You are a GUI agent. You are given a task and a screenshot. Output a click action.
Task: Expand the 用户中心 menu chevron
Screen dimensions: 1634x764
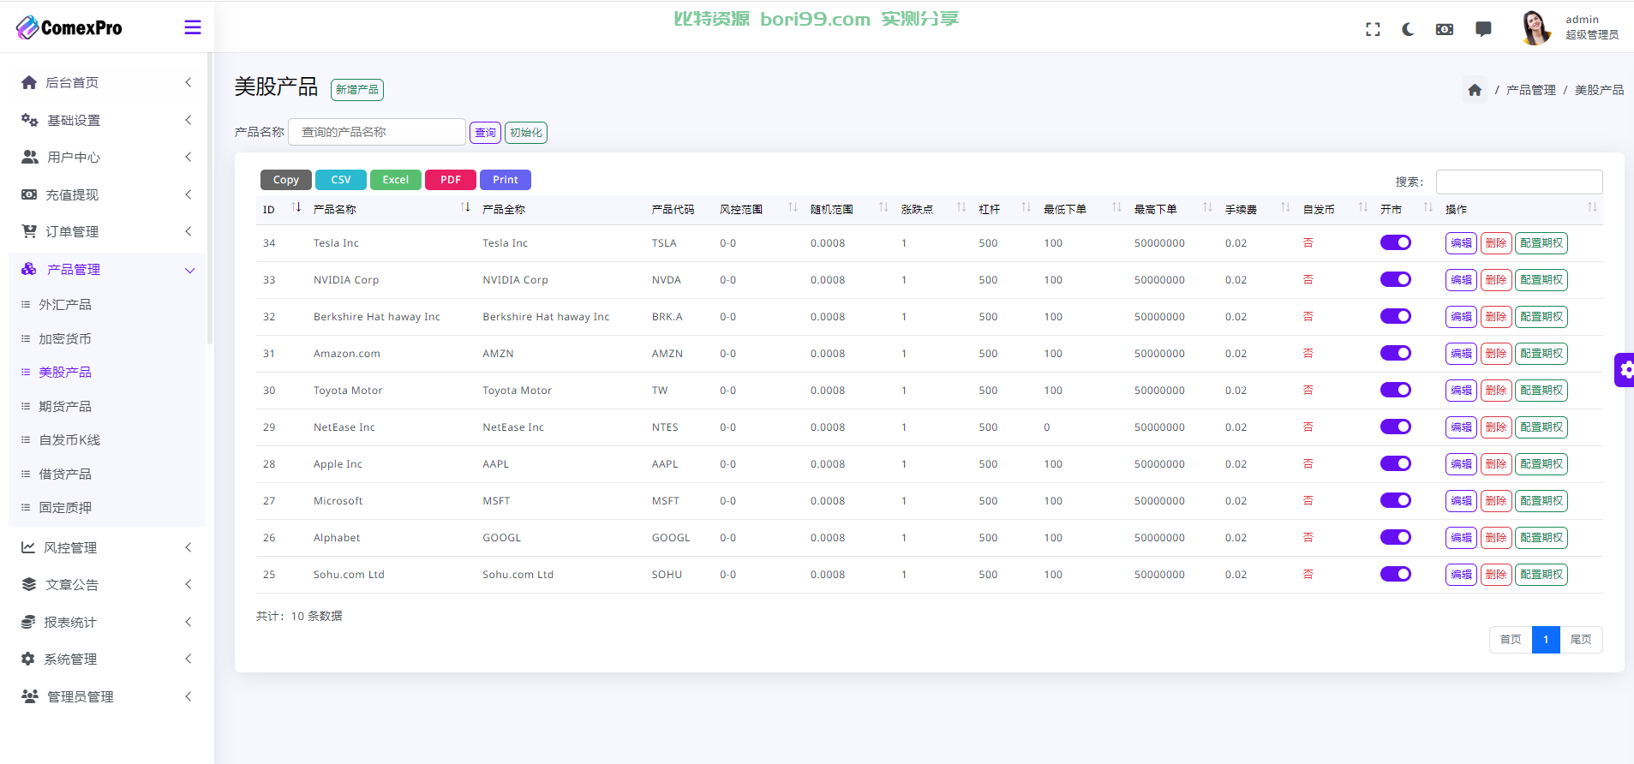189,157
